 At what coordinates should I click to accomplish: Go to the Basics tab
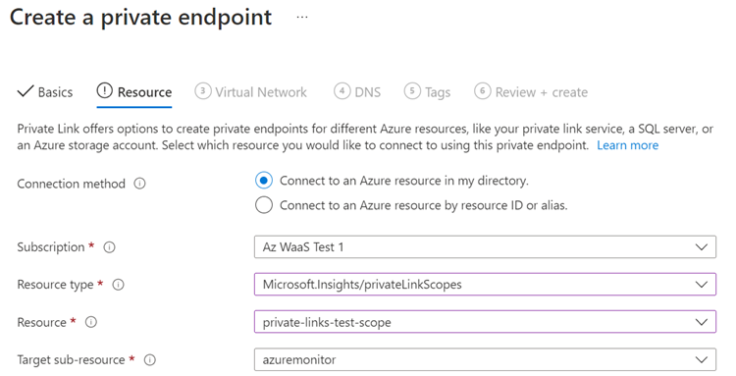45,92
